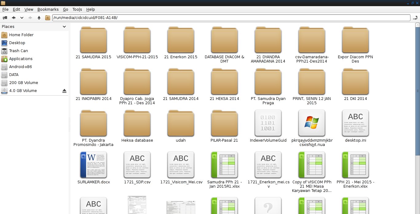The height and width of the screenshot is (214, 420).
Task: Select the Android-x86 volume in the sidebar
Action: (20, 67)
